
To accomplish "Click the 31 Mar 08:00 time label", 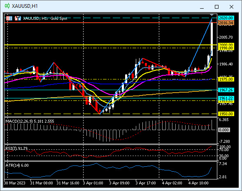I will [x=42, y=183].
